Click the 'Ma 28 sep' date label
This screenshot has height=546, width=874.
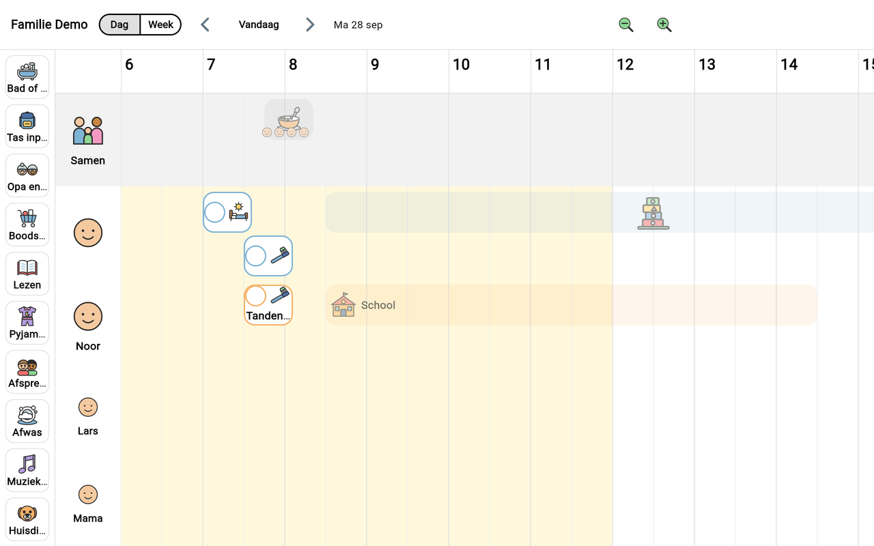[x=358, y=25]
